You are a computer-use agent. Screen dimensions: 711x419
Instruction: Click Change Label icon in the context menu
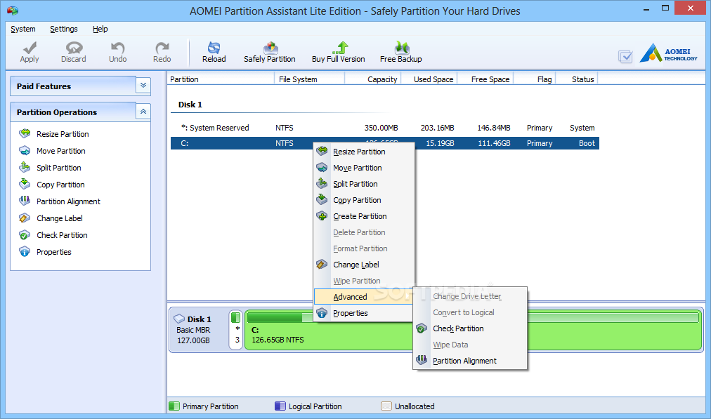(x=322, y=264)
